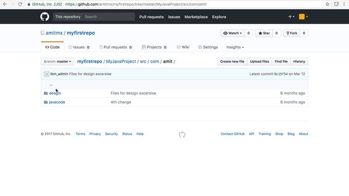Click the secure lock icon in address bar
Image resolution: width=349 pixels, height=196 pixels.
29,4
